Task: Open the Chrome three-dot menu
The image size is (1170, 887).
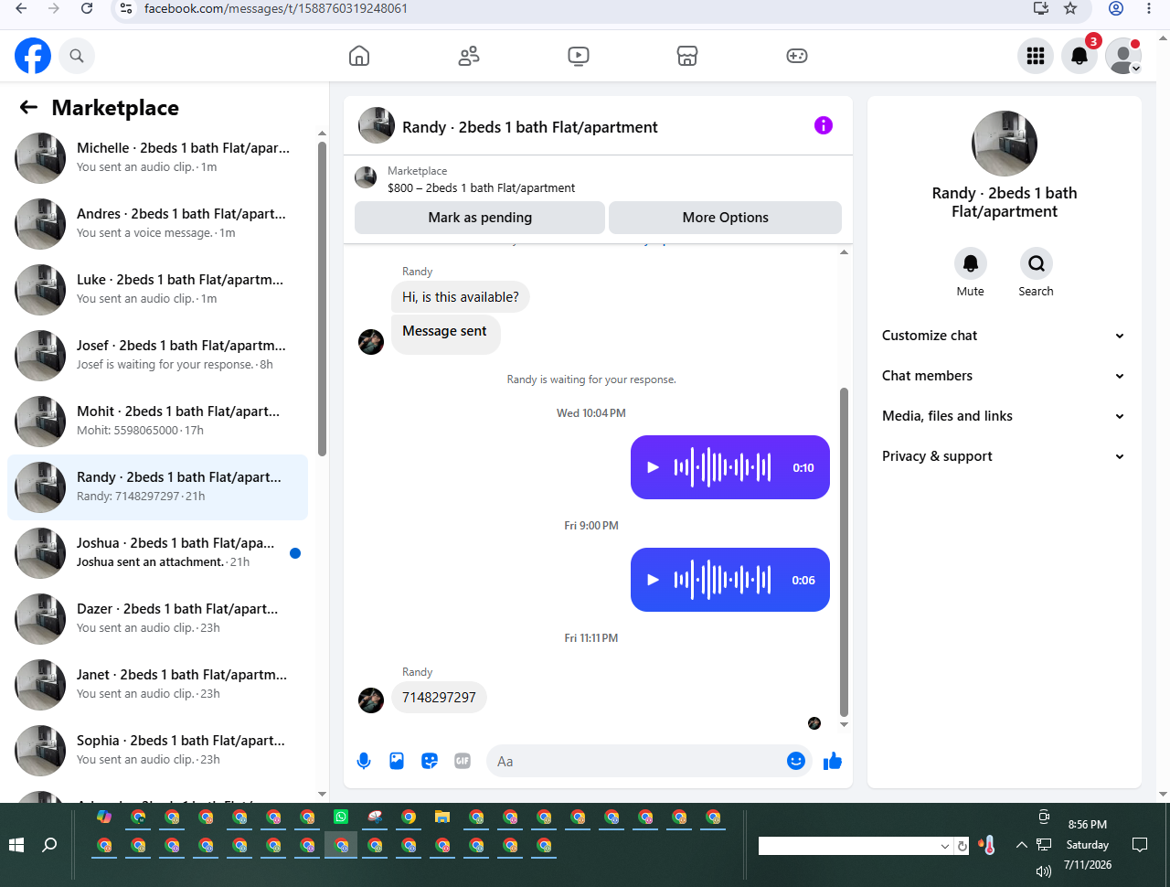Action: 1149,8
